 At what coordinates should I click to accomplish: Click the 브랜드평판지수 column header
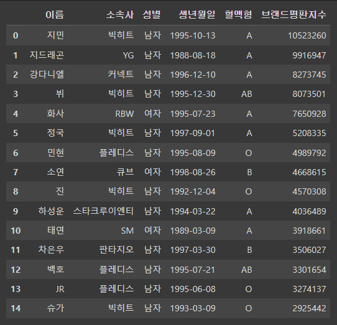(x=293, y=15)
